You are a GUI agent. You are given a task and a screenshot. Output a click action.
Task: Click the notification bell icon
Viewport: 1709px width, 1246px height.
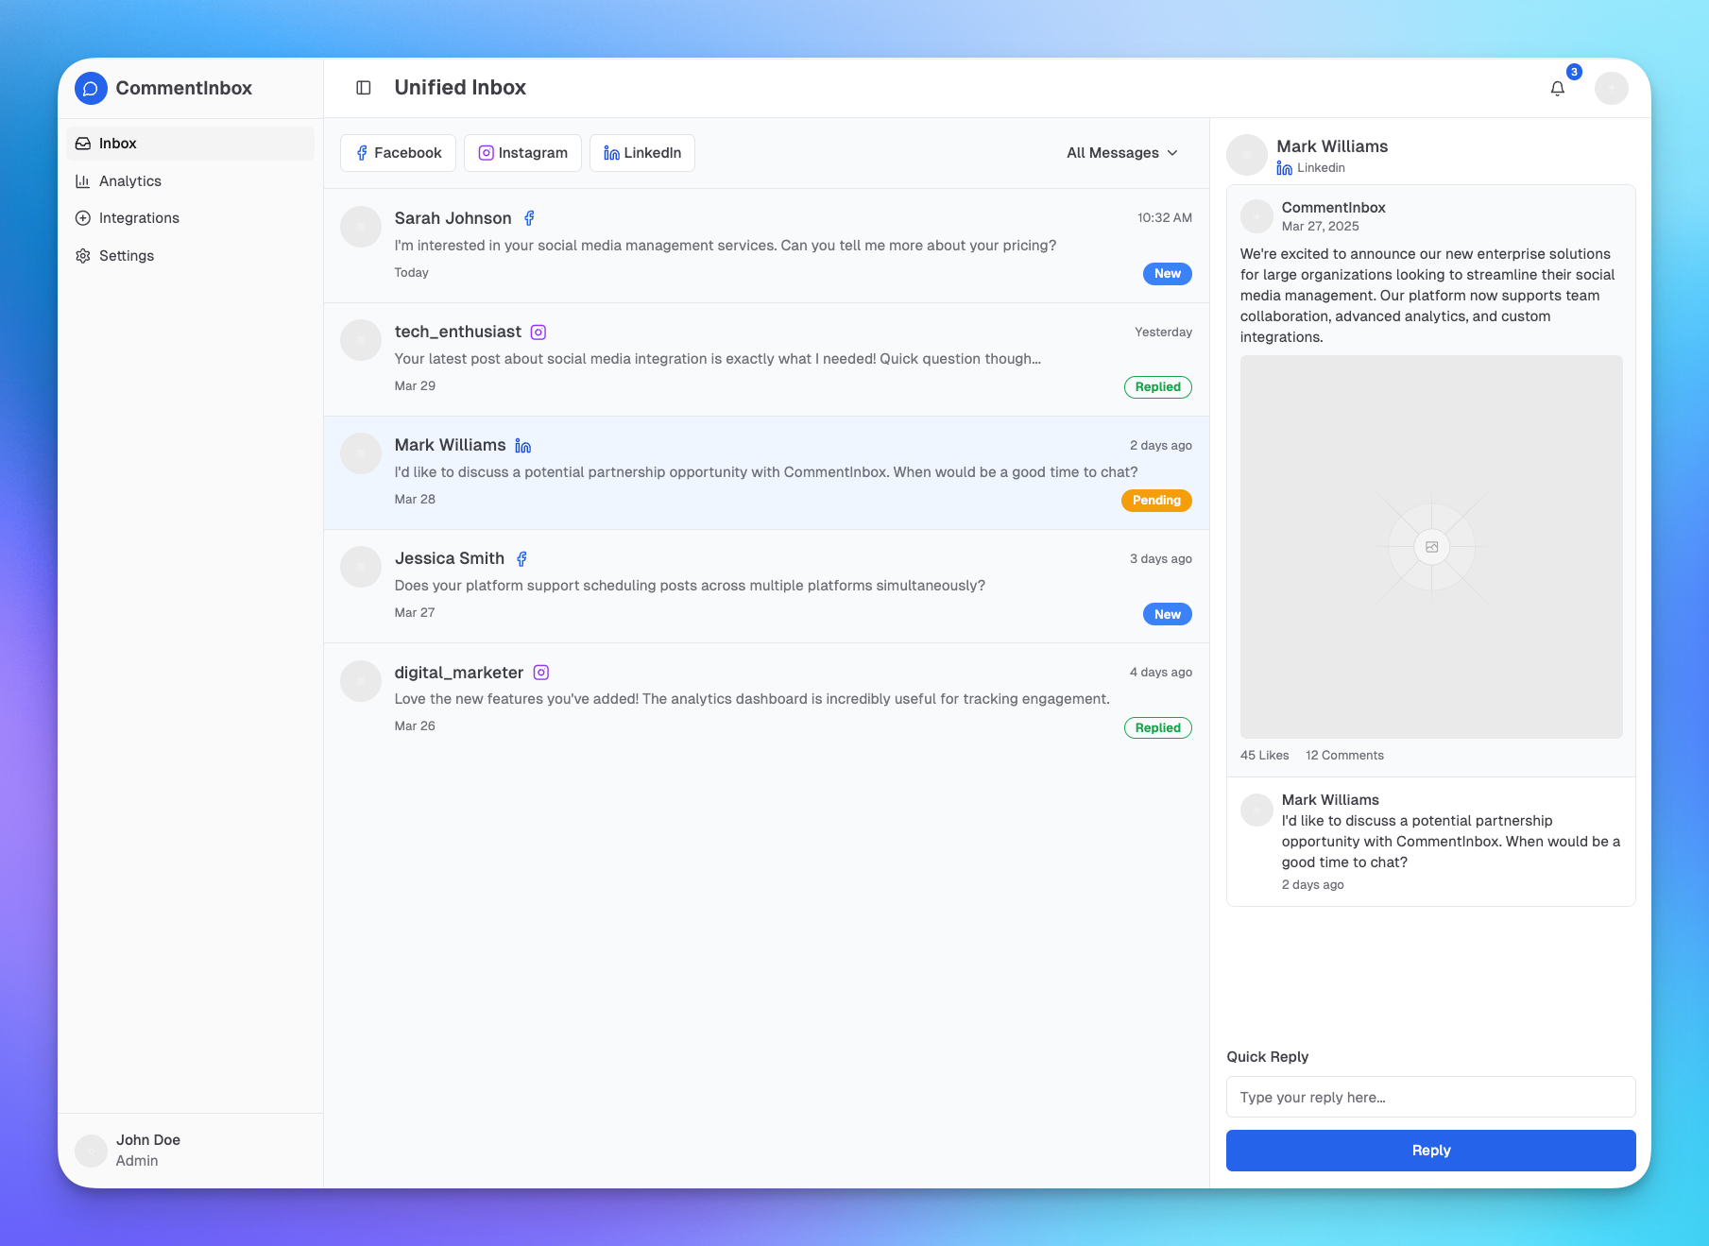(1558, 88)
